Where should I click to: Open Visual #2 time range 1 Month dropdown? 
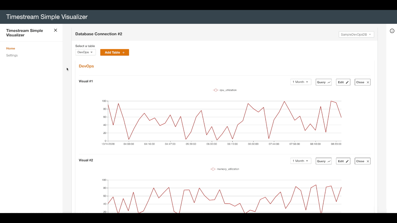[x=301, y=161]
